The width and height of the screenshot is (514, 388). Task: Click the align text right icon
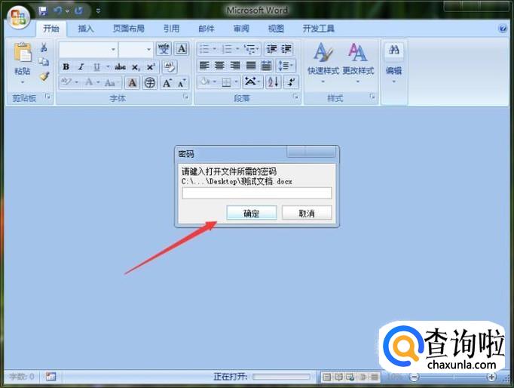[235, 66]
